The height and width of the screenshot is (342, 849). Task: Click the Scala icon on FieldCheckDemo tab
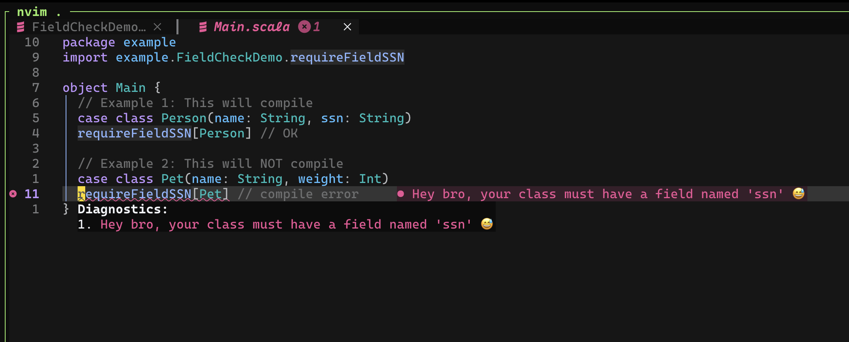click(x=20, y=27)
